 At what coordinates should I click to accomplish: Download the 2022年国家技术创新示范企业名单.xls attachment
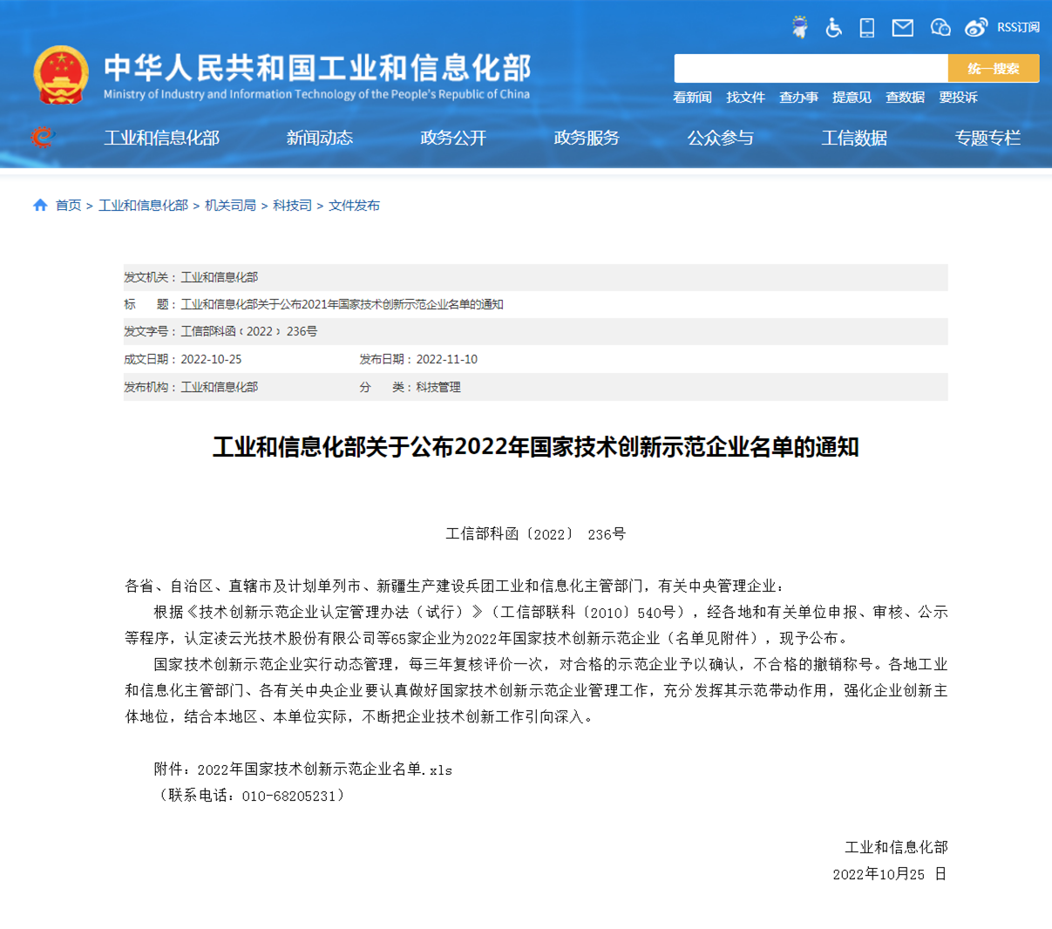324,770
